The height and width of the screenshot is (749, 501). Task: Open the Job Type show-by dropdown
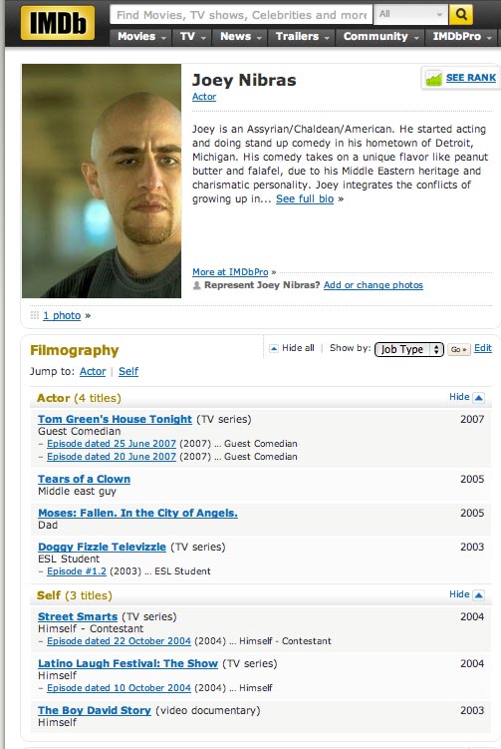[x=409, y=349]
